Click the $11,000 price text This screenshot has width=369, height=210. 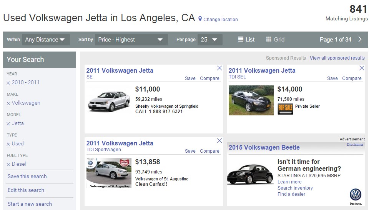coord(148,89)
